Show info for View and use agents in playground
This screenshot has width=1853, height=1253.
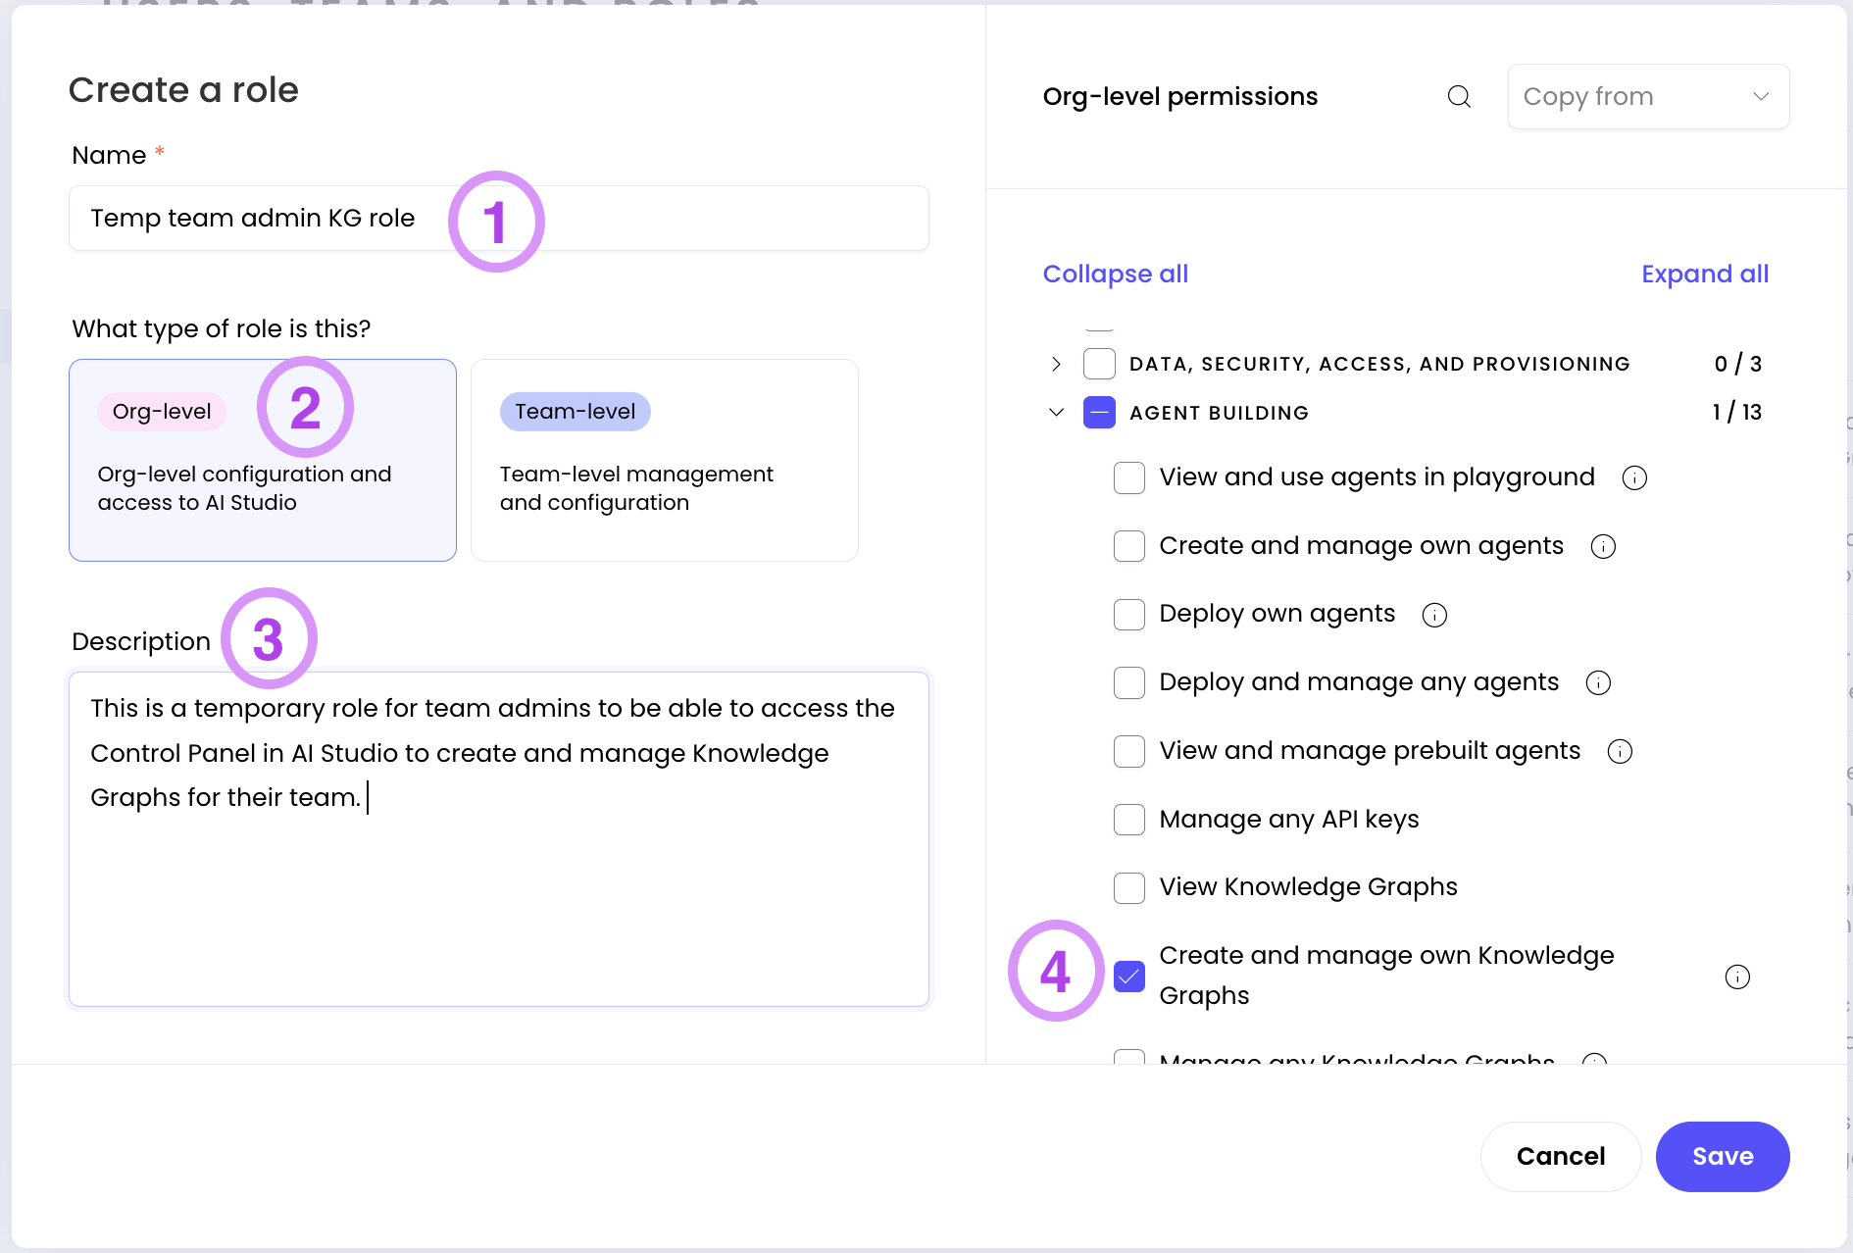(1634, 477)
